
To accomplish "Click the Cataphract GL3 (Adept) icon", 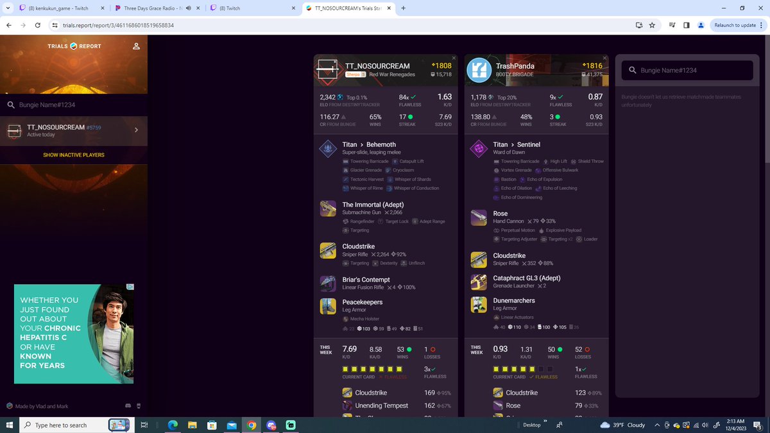I will [479, 282].
